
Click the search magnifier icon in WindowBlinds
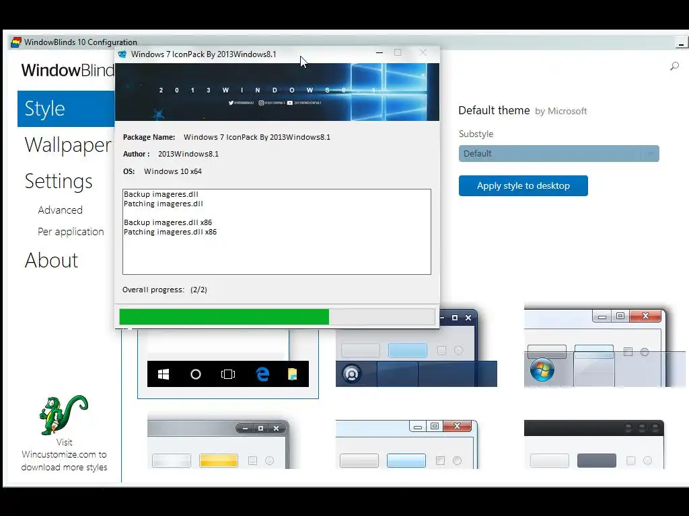click(674, 67)
